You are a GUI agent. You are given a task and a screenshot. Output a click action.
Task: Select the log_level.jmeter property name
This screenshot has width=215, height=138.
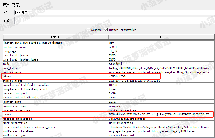(16, 56)
